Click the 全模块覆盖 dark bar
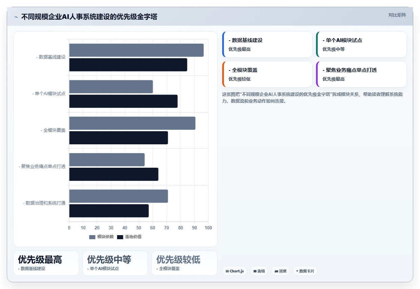Image resolution: width=420 pixels, height=289 pixels. [119, 138]
